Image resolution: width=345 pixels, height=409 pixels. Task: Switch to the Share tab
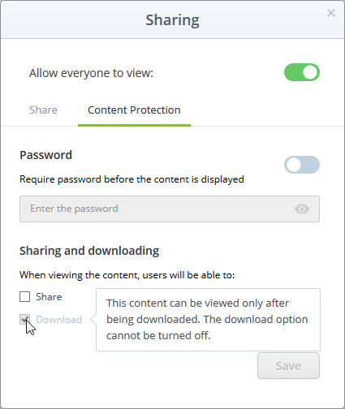pos(43,110)
